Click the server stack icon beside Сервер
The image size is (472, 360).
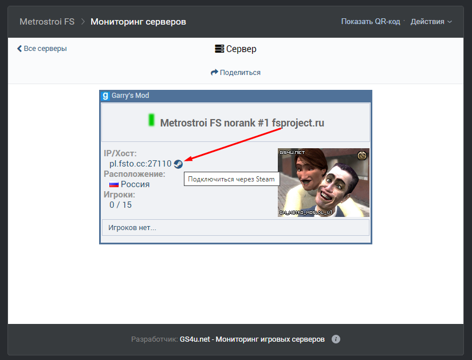click(x=219, y=49)
